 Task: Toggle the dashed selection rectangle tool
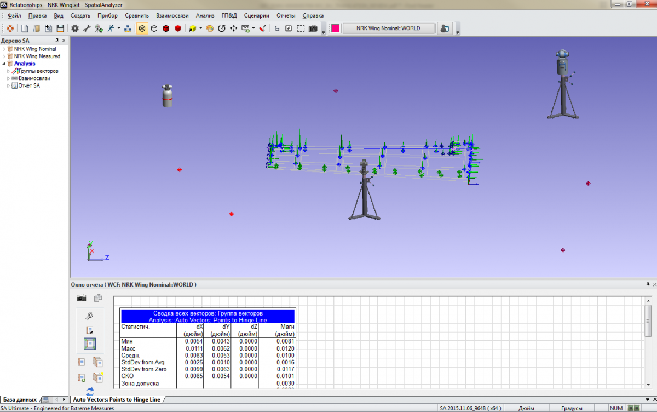(x=301, y=28)
